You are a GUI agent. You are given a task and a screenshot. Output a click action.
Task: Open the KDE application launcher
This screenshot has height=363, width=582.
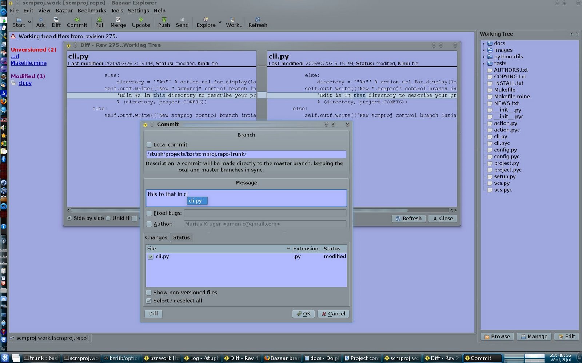click(x=5, y=358)
